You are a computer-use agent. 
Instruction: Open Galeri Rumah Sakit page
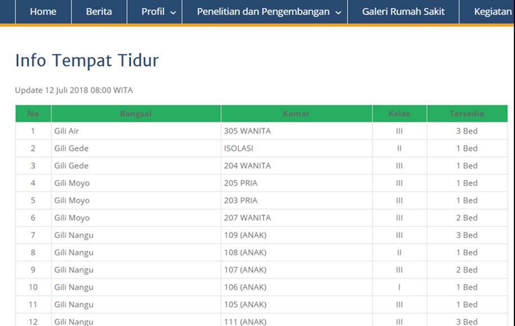coord(403,12)
